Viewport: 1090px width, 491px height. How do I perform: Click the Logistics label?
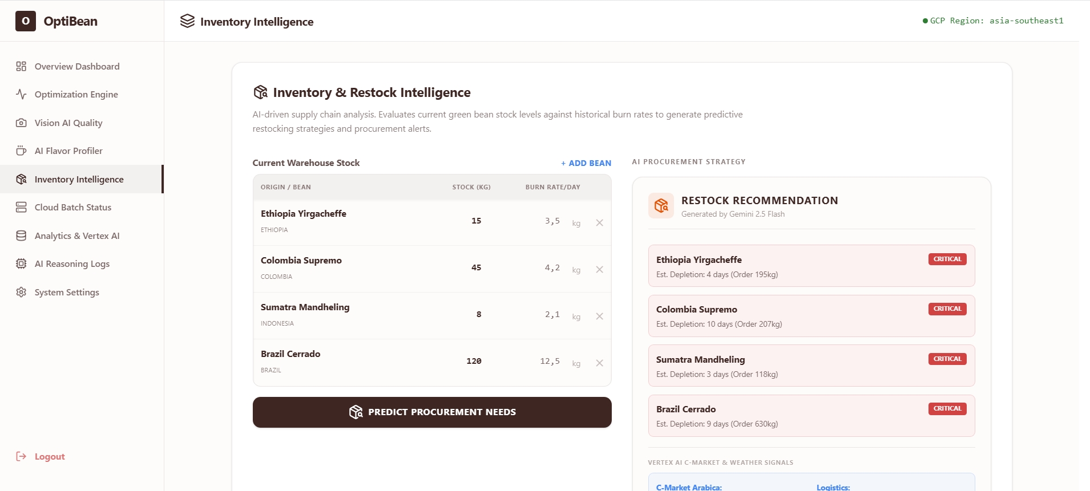[833, 487]
